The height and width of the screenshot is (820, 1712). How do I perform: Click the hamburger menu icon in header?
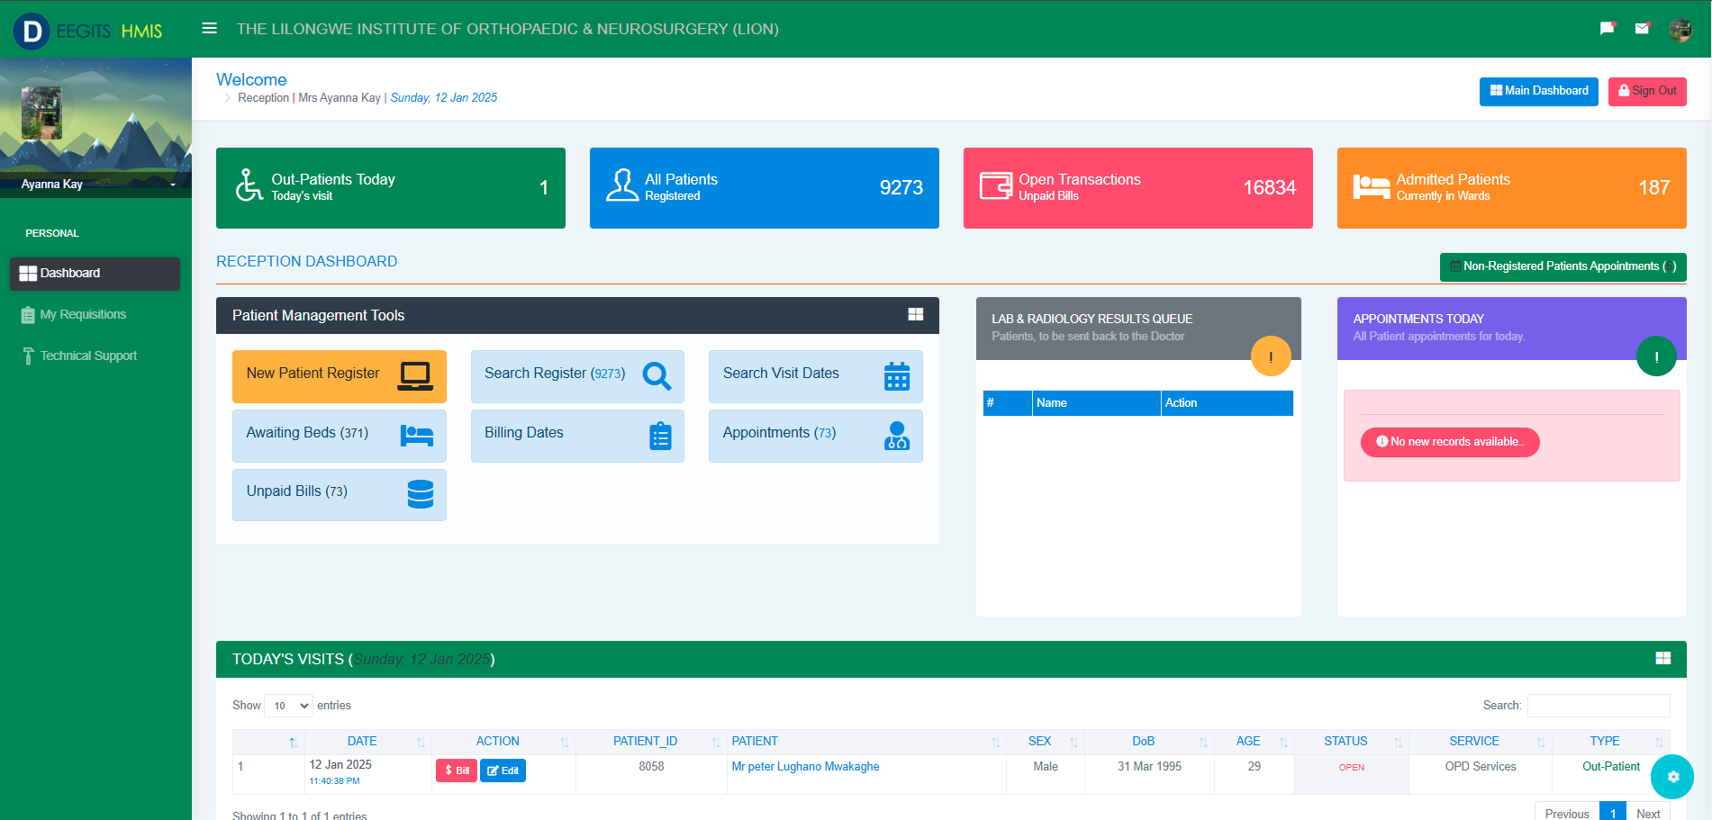(209, 28)
